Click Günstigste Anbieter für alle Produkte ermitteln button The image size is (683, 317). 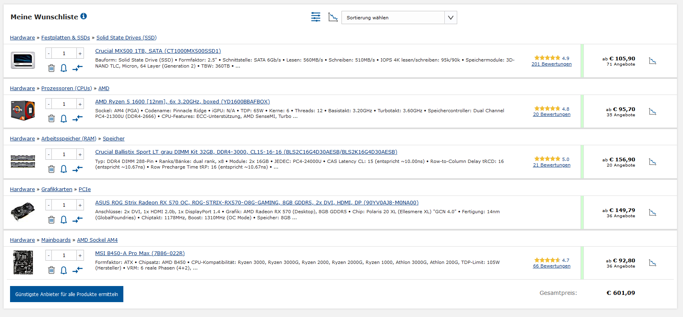tap(67, 294)
